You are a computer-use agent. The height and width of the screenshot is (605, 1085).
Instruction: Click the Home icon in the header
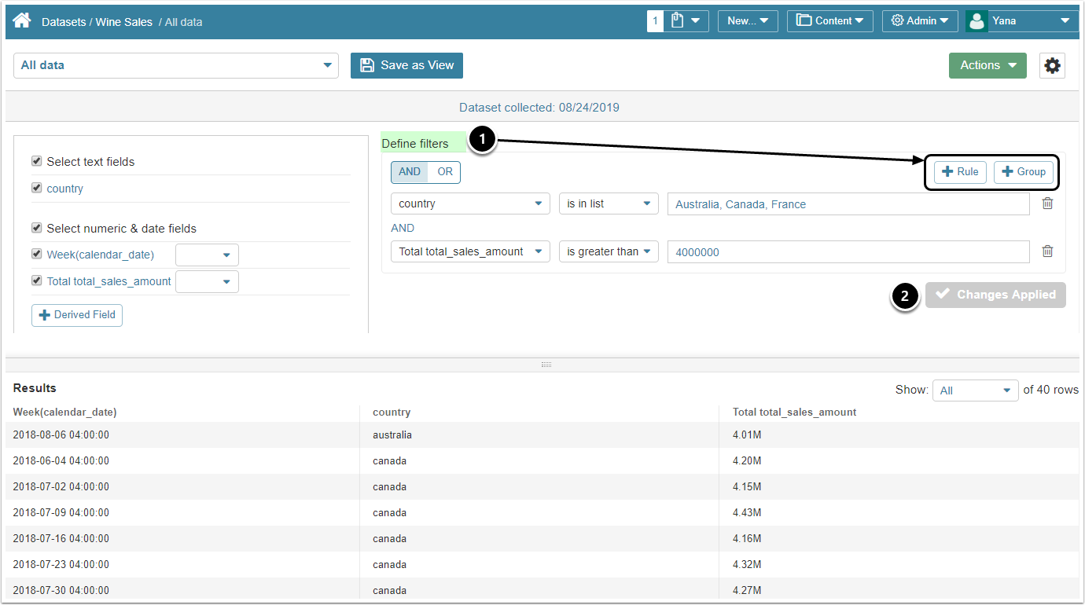pyautogui.click(x=22, y=21)
